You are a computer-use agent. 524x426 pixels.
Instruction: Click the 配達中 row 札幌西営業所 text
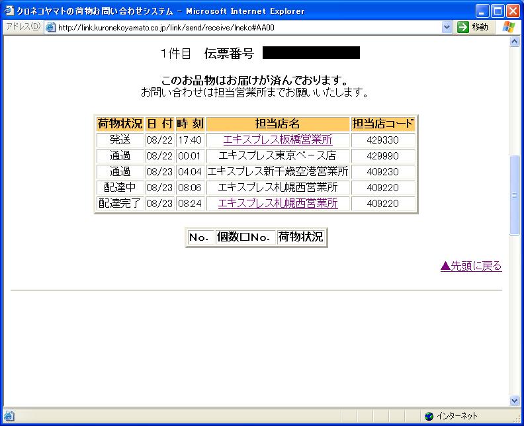(278, 187)
